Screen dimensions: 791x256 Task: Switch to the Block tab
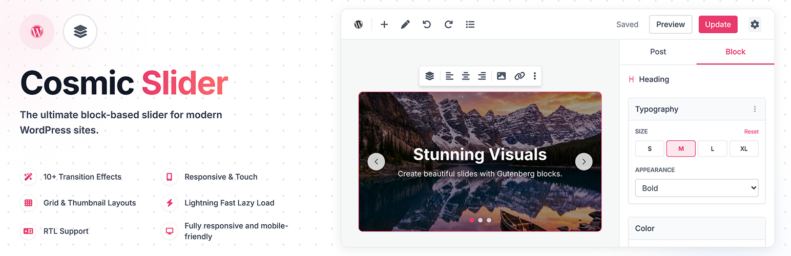click(735, 52)
